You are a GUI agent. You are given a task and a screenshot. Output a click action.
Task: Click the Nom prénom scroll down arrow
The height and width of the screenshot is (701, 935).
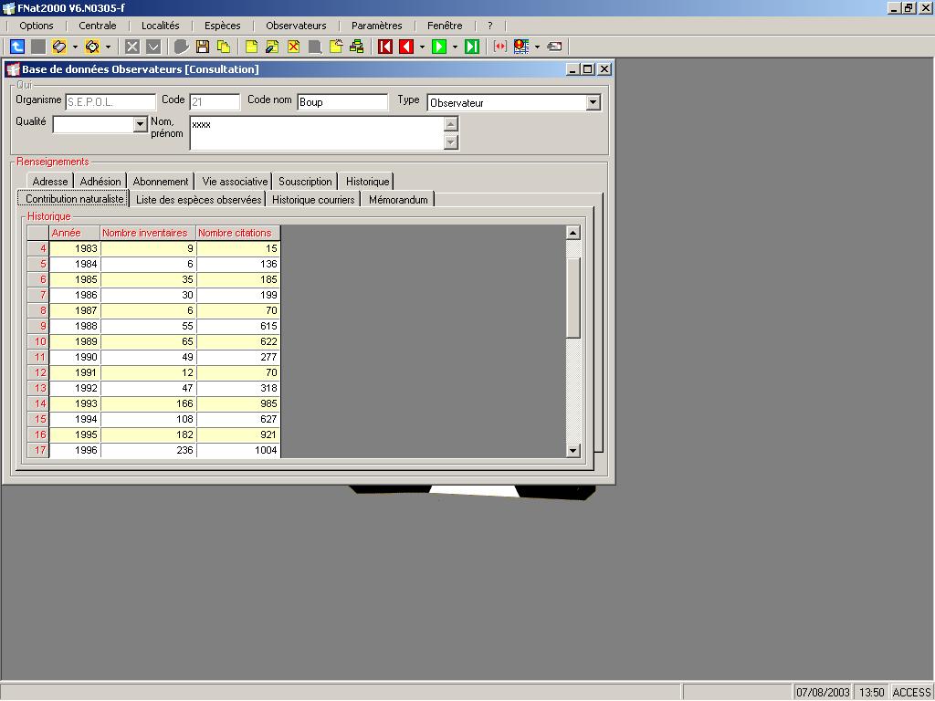pyautogui.click(x=451, y=142)
